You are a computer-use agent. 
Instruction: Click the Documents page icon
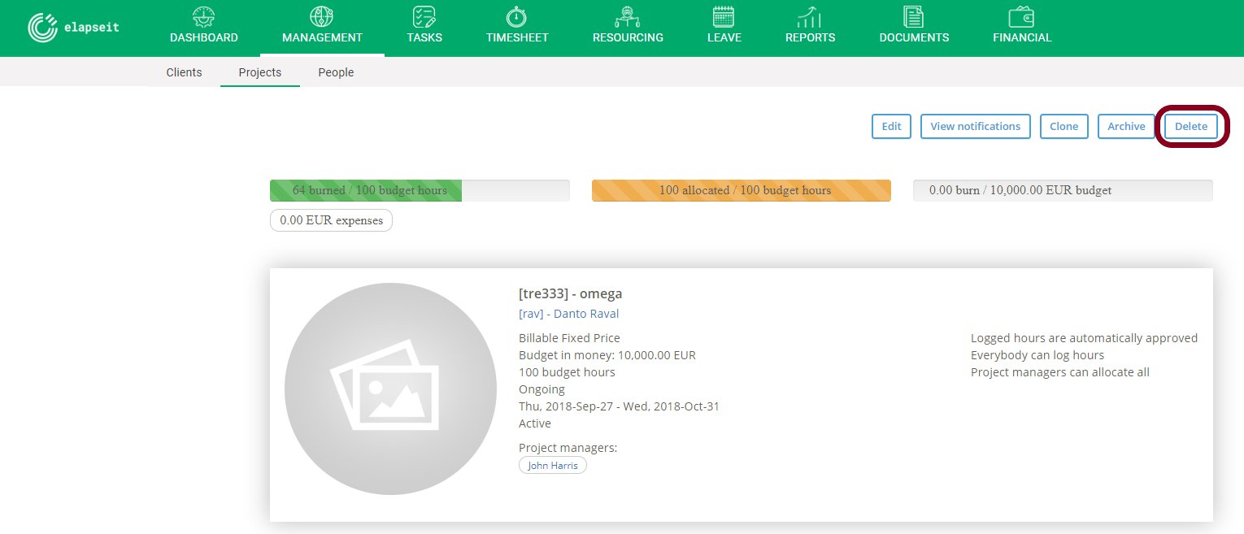point(914,16)
